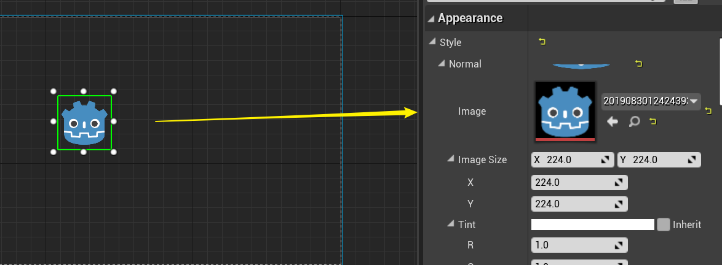Click the combined Image Size Y field
This screenshot has height=265, width=722.
coord(659,160)
